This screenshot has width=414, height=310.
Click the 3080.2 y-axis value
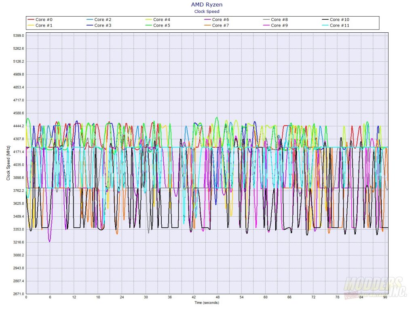pyautogui.click(x=19, y=255)
